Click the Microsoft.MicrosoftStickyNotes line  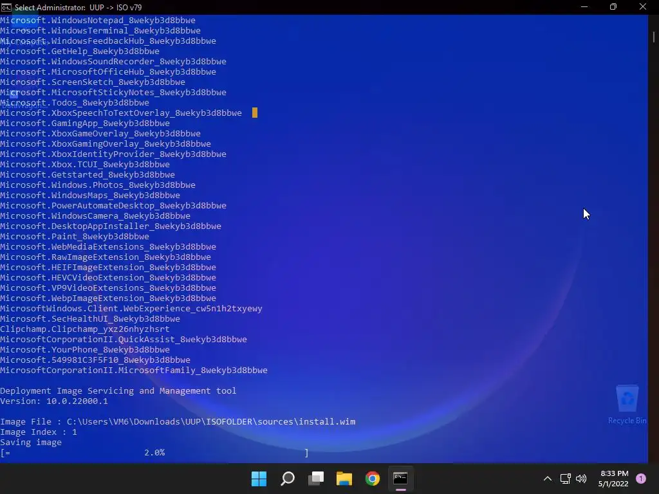click(x=113, y=93)
